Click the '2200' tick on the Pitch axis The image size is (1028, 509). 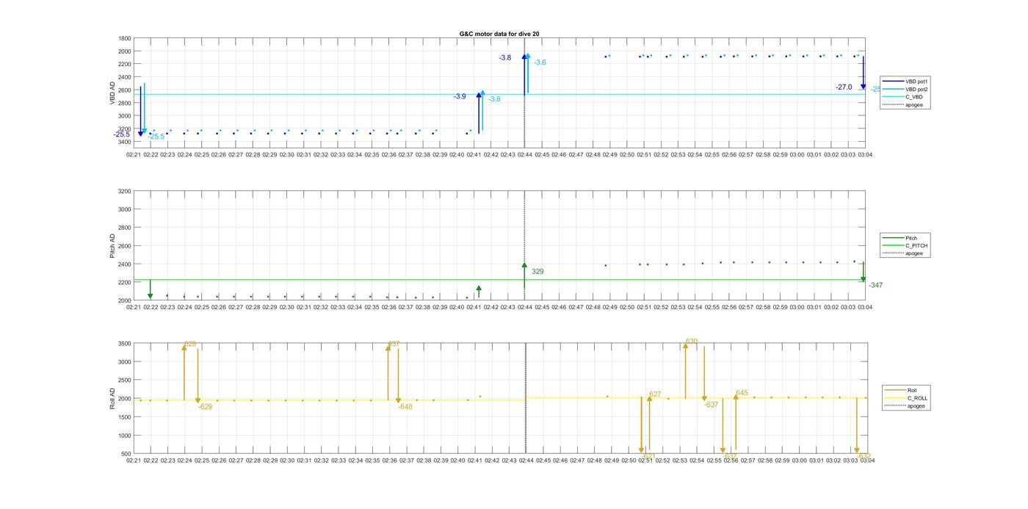124,282
